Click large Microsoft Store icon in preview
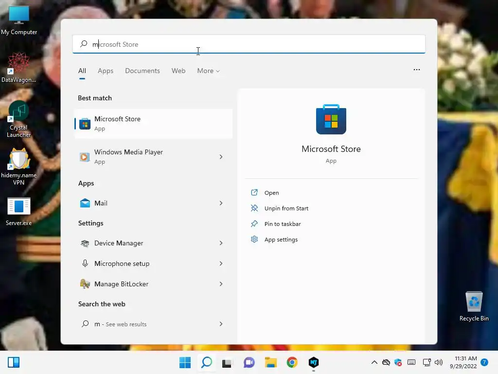498x374 pixels. tap(331, 119)
